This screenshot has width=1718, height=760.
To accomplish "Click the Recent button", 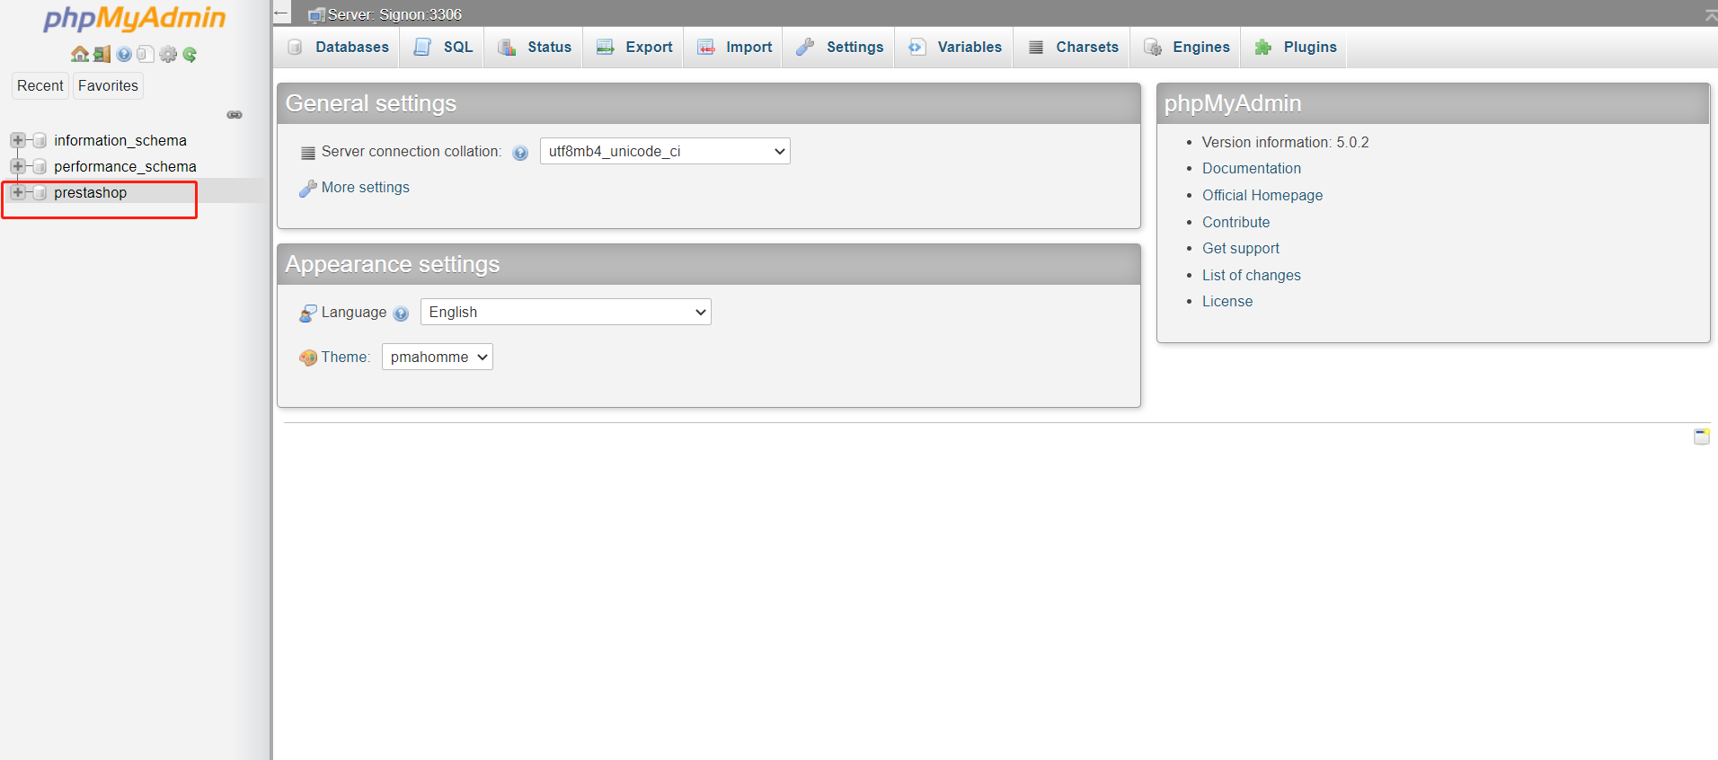I will pyautogui.click(x=40, y=85).
